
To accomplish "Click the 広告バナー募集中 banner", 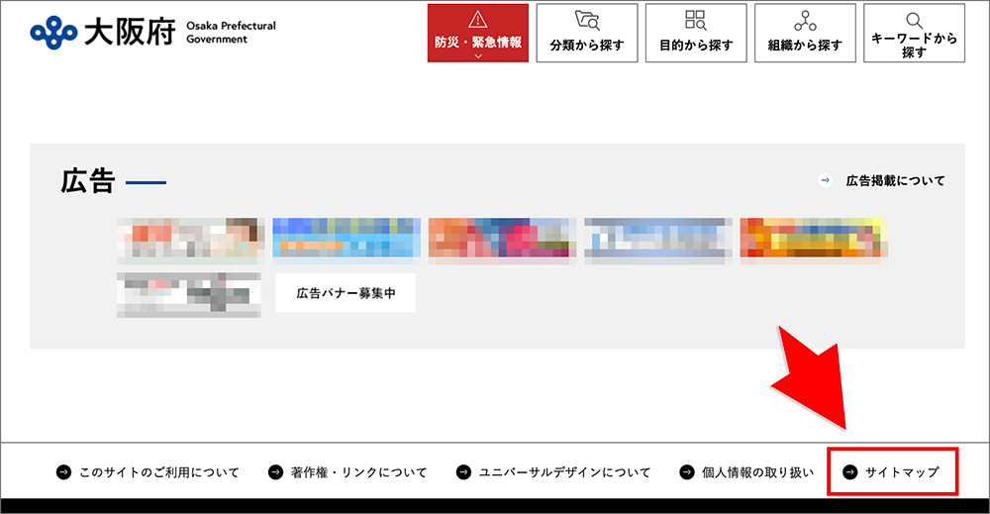I will tap(346, 293).
